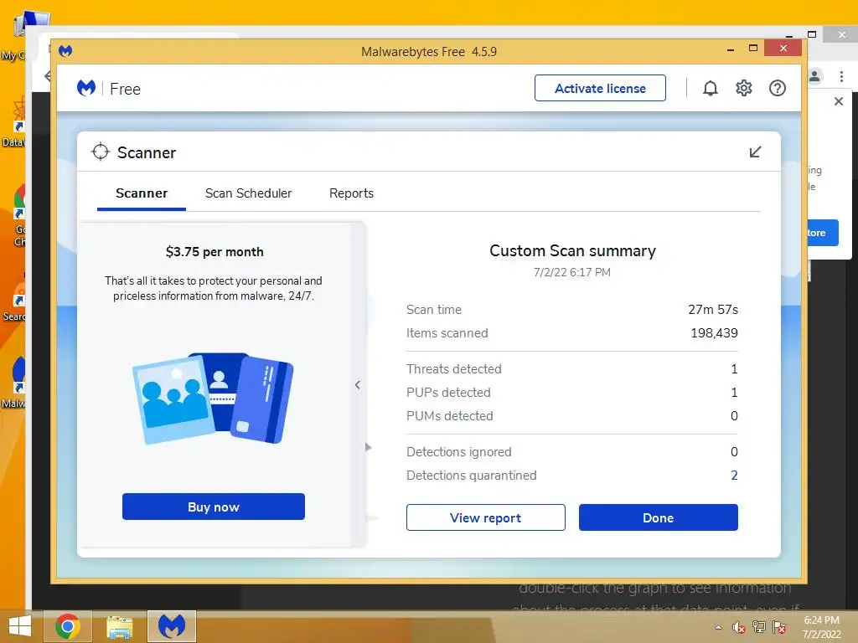
Task: Click the Windows Start button
Action: point(20,626)
